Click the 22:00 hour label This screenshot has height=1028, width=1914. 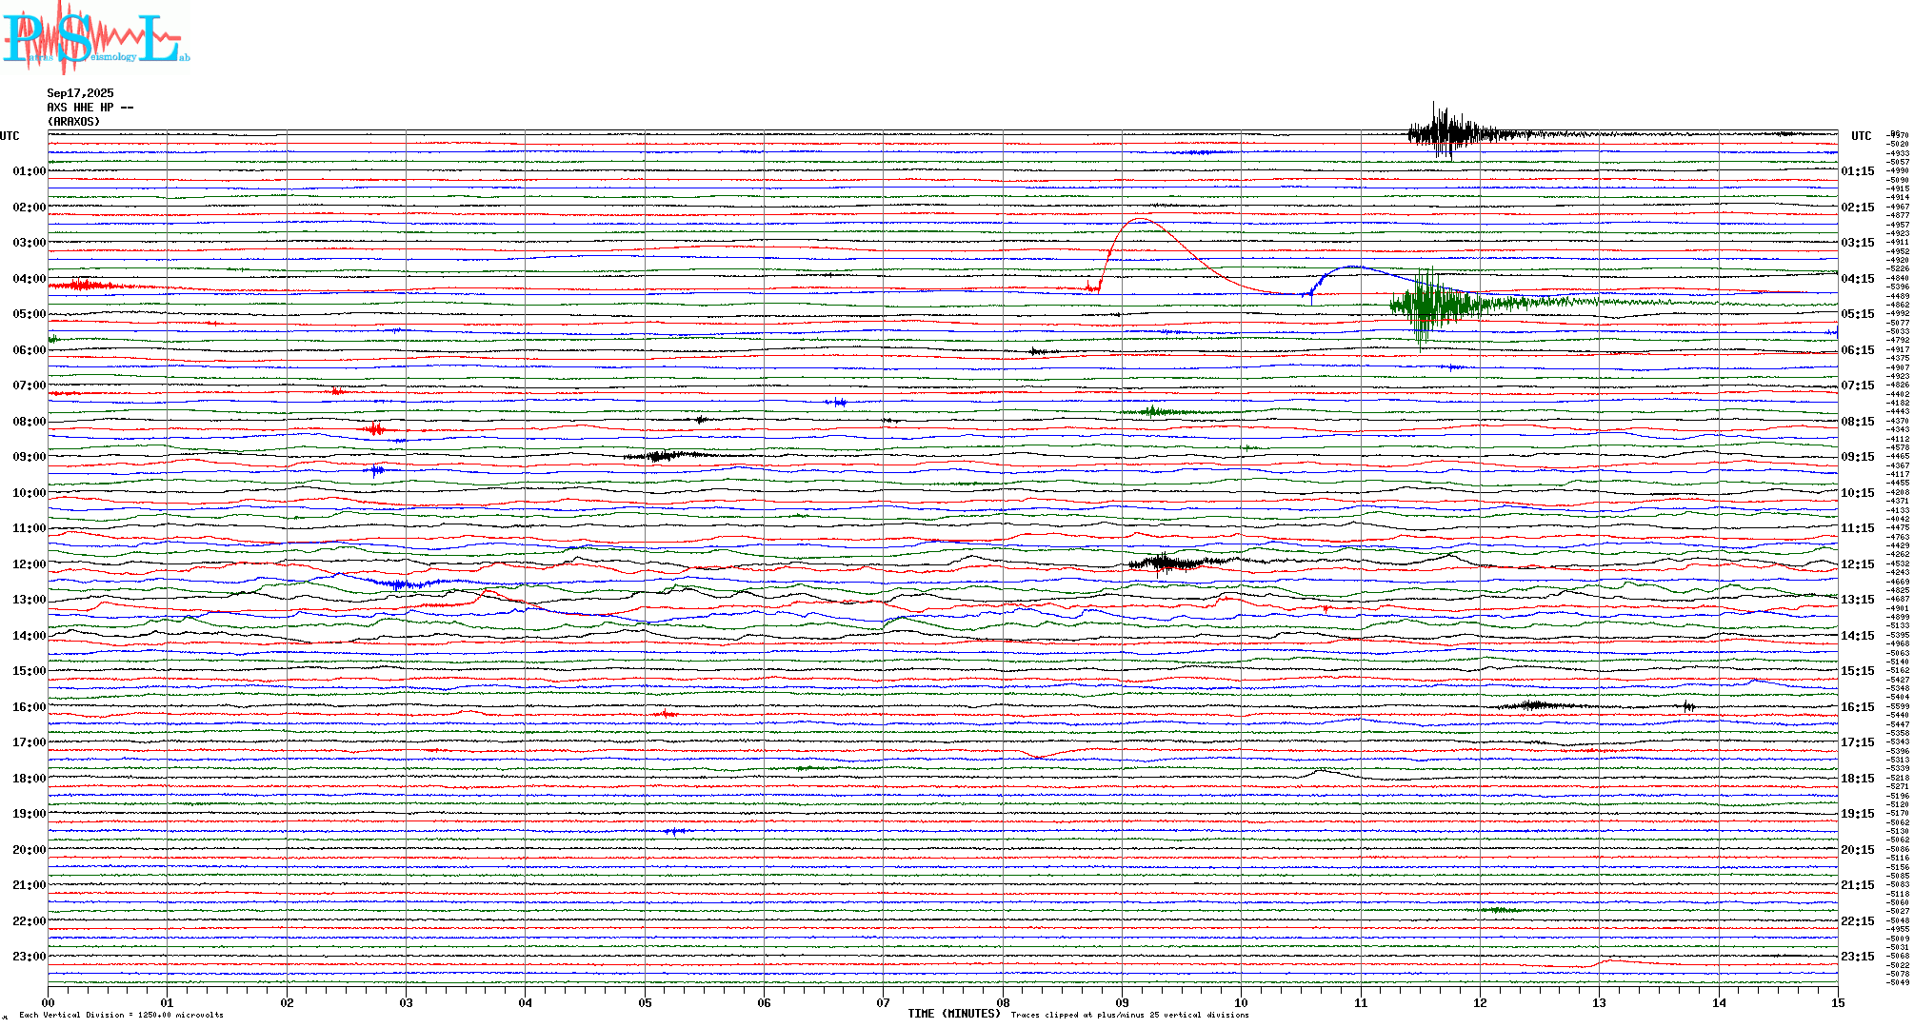coord(30,921)
